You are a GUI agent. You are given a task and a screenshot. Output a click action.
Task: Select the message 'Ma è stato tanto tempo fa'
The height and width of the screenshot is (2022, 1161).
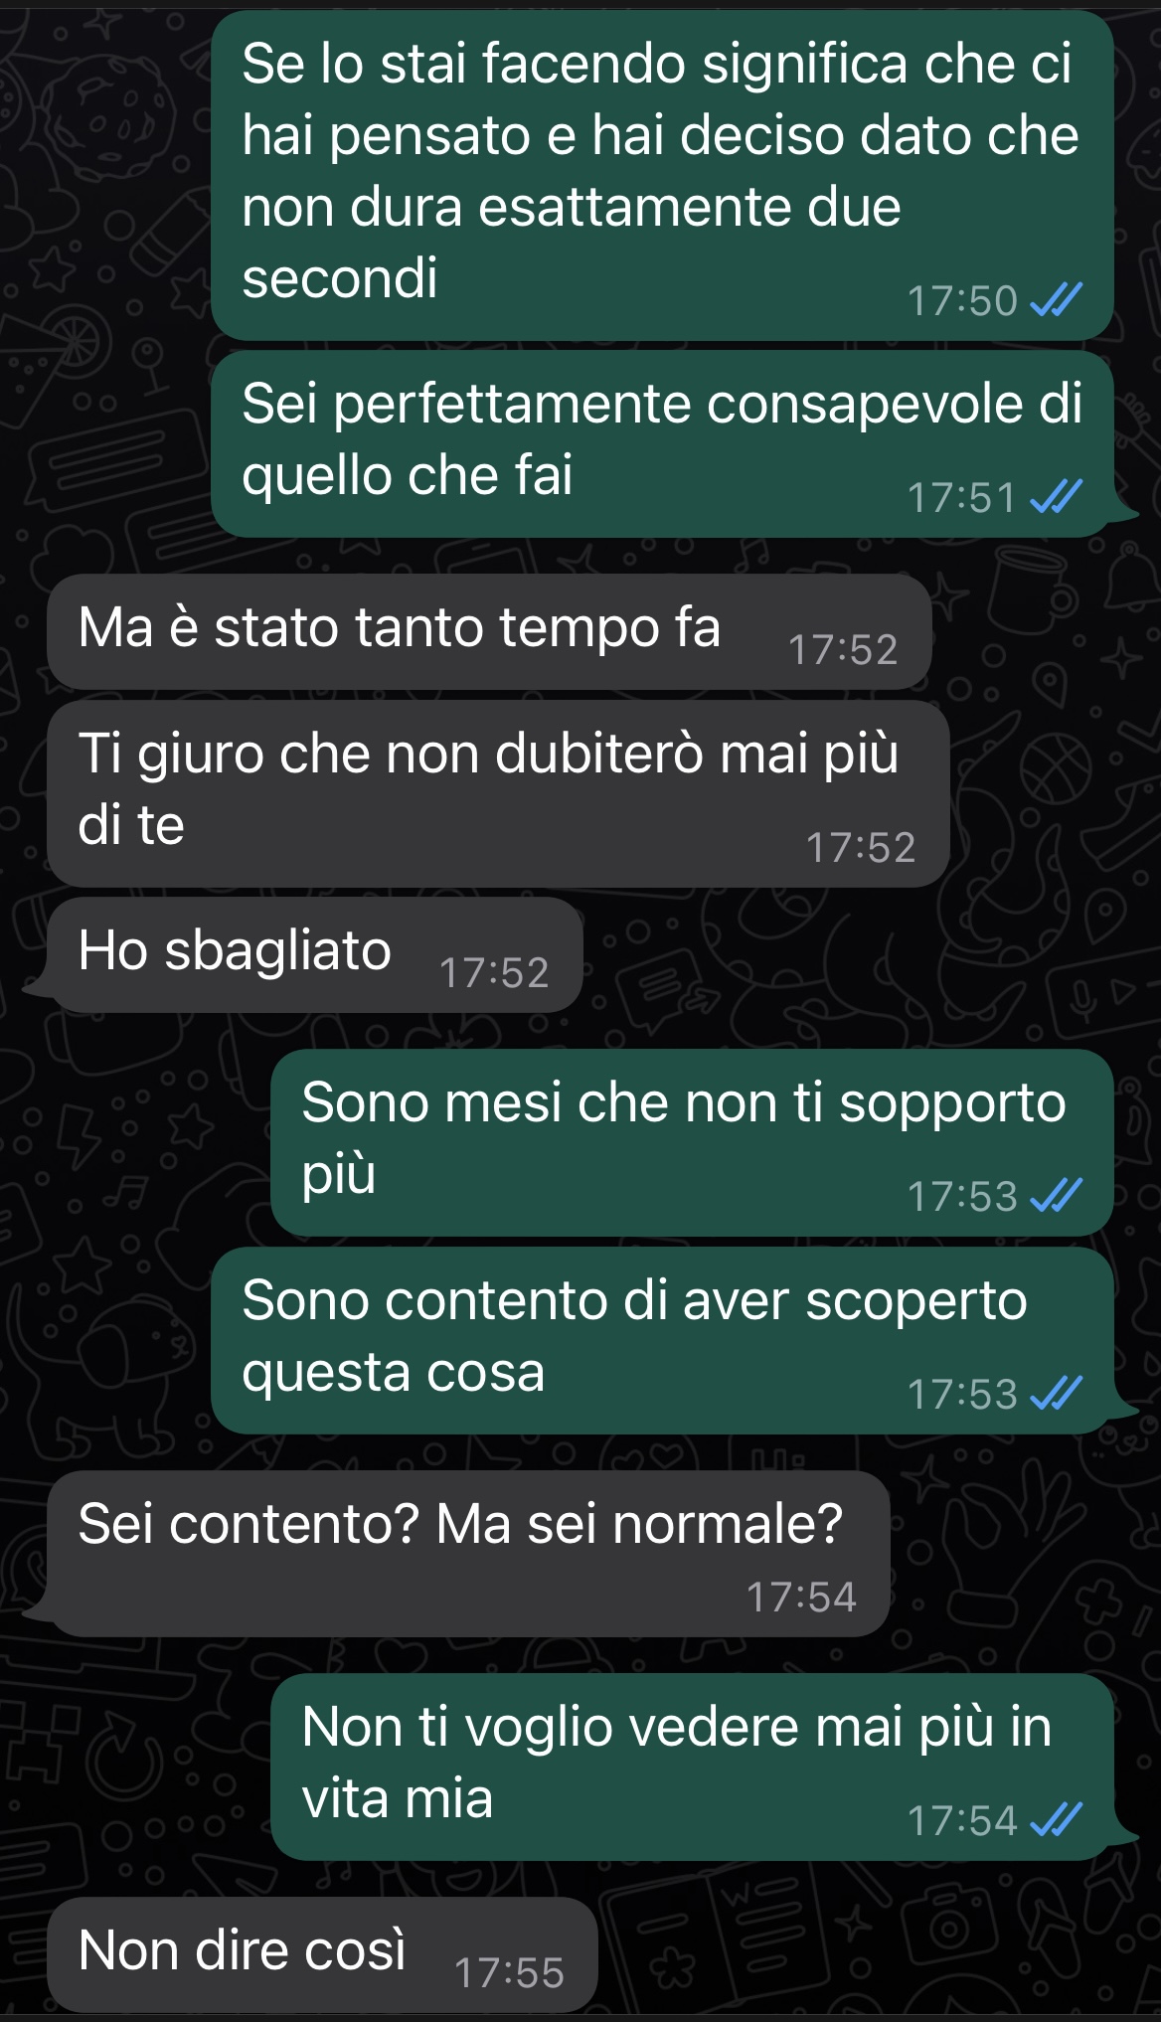(489, 631)
